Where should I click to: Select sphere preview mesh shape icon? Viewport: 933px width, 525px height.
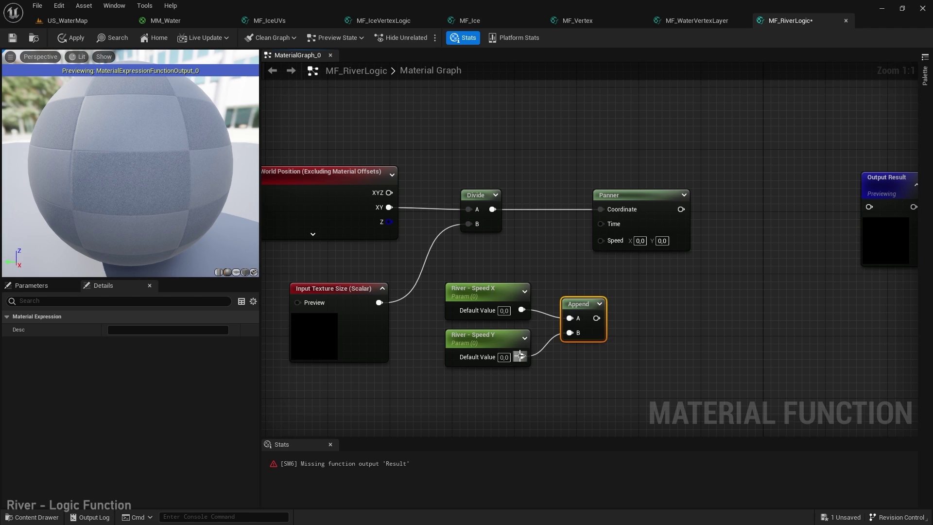click(x=227, y=273)
